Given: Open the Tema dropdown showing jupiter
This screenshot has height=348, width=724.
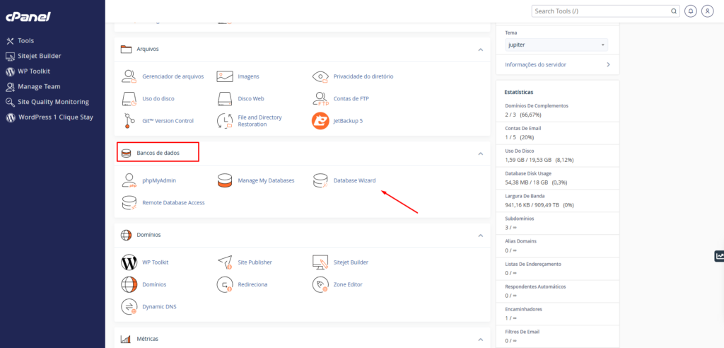Looking at the screenshot, I should 556,45.
